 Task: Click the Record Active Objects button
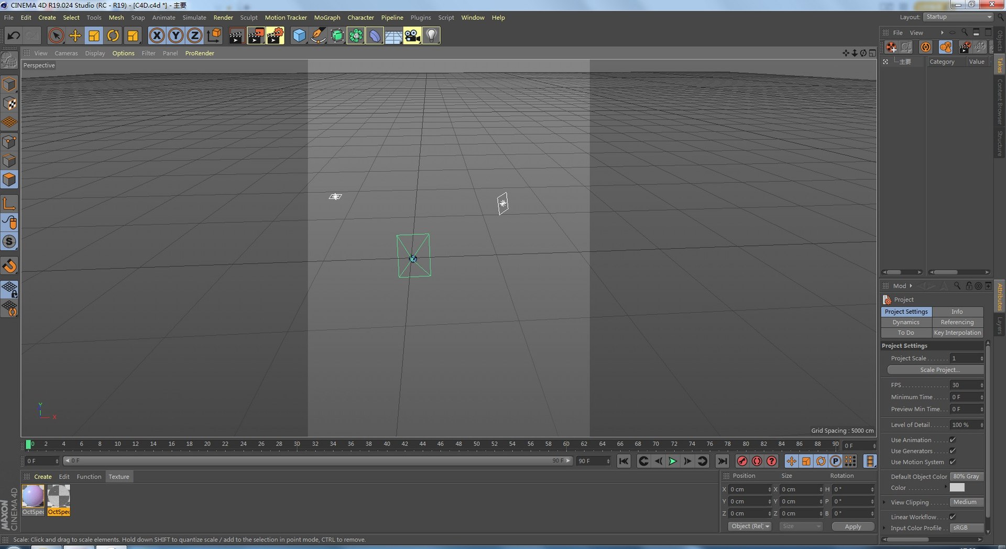tap(742, 461)
